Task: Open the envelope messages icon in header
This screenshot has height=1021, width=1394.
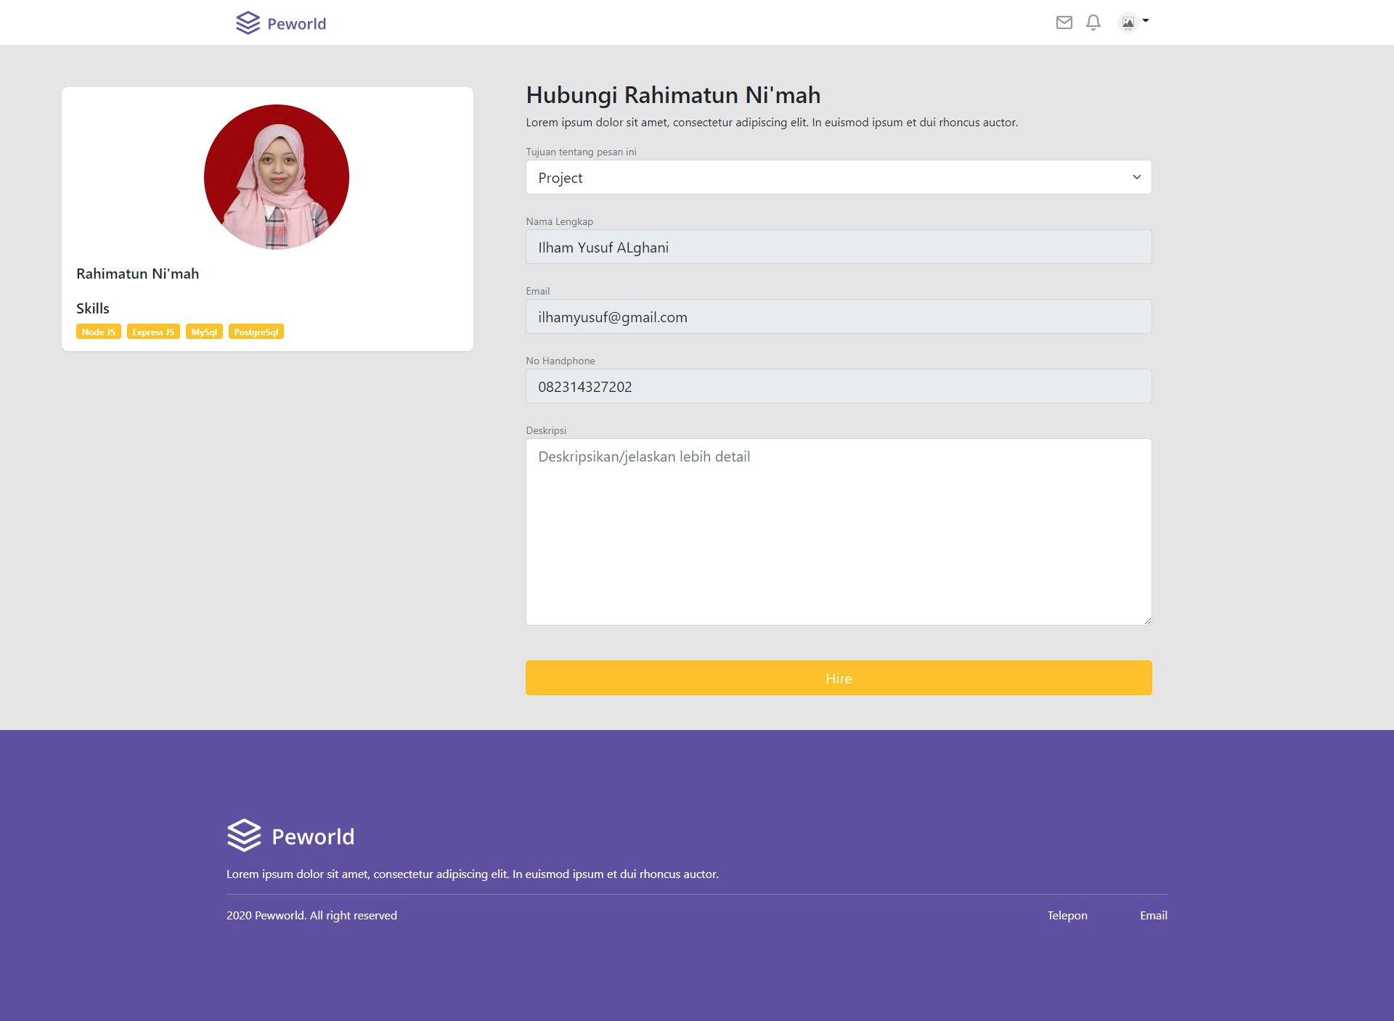Action: click(x=1064, y=22)
